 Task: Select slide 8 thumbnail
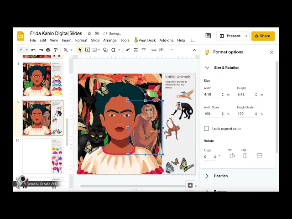[42, 79]
